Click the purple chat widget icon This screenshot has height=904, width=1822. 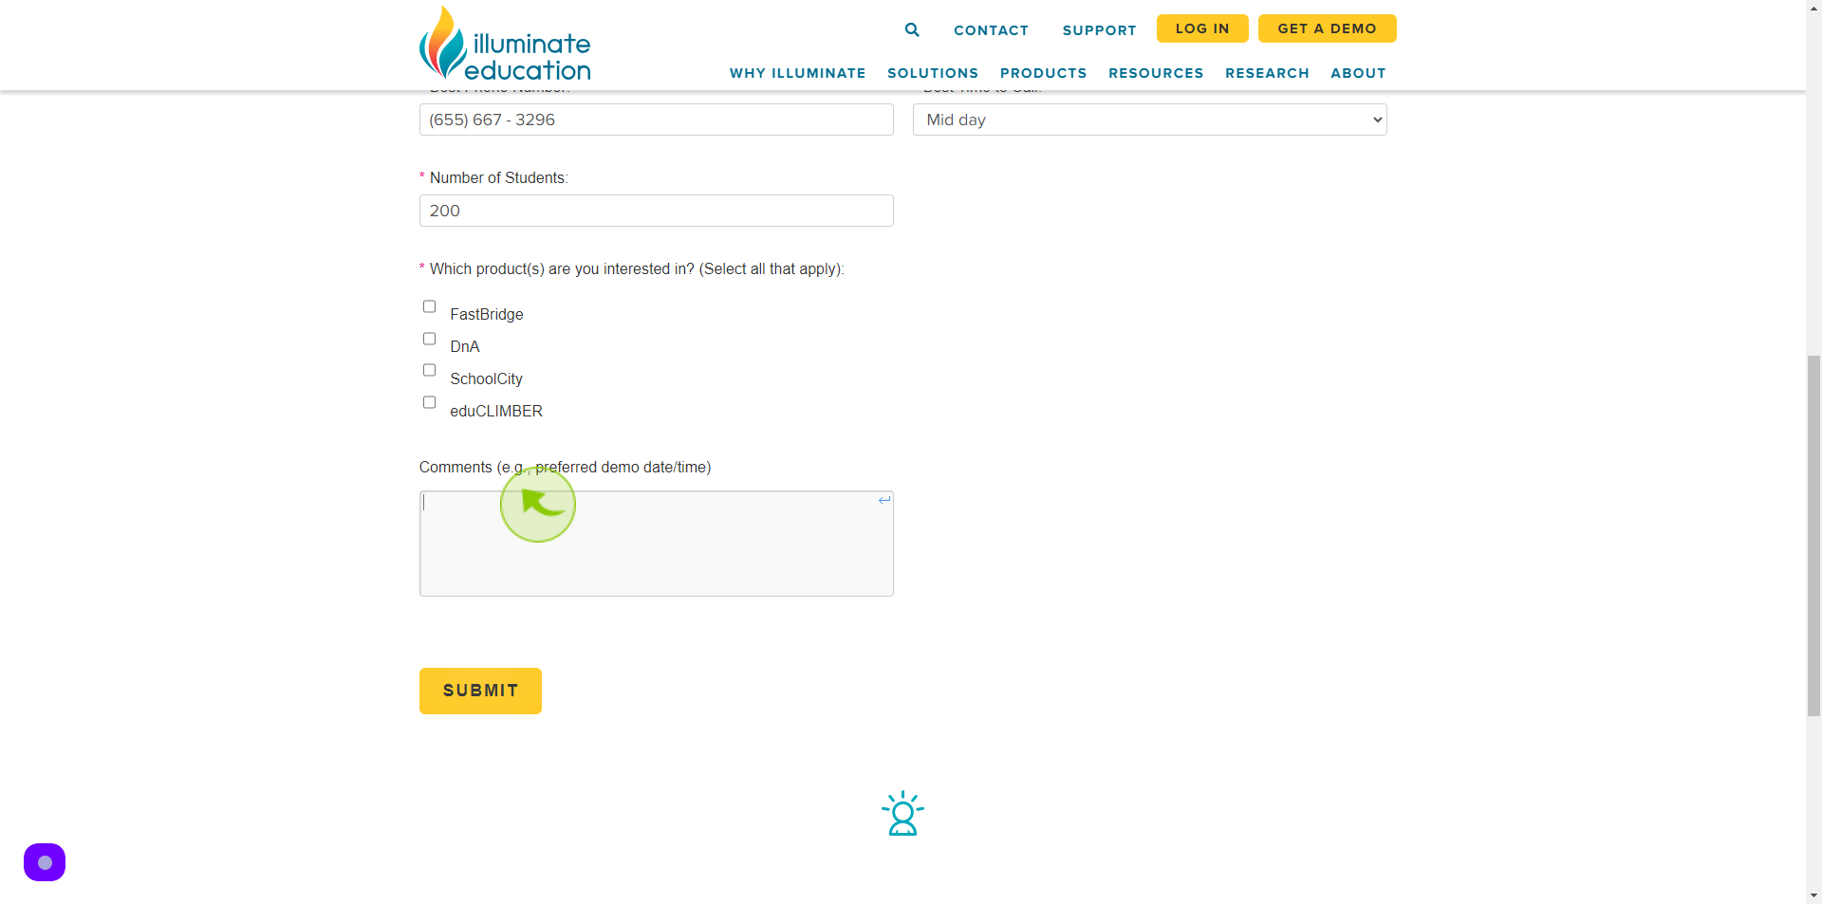[45, 862]
